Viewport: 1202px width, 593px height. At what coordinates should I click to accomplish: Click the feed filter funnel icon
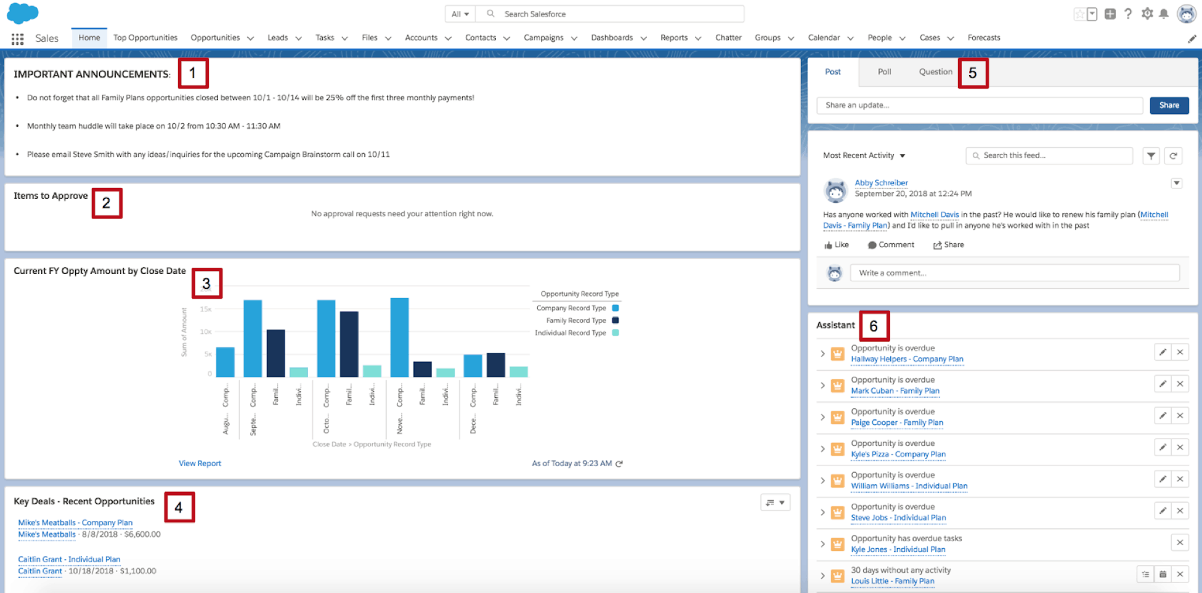(1151, 156)
